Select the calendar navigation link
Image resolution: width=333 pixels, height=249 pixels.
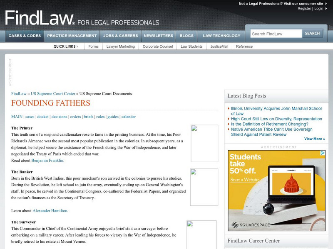(x=129, y=117)
